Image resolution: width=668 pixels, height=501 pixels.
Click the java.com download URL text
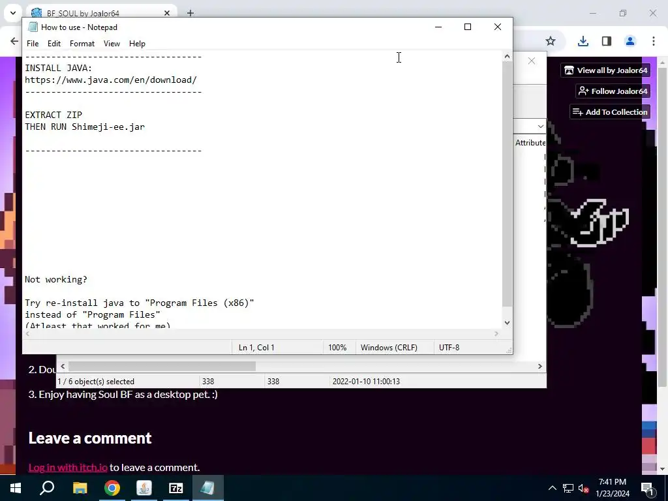111,80
